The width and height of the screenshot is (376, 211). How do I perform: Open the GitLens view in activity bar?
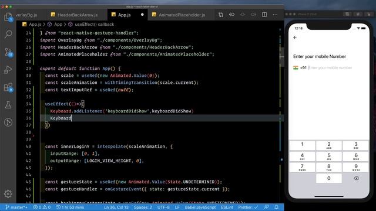(x=8, y=122)
